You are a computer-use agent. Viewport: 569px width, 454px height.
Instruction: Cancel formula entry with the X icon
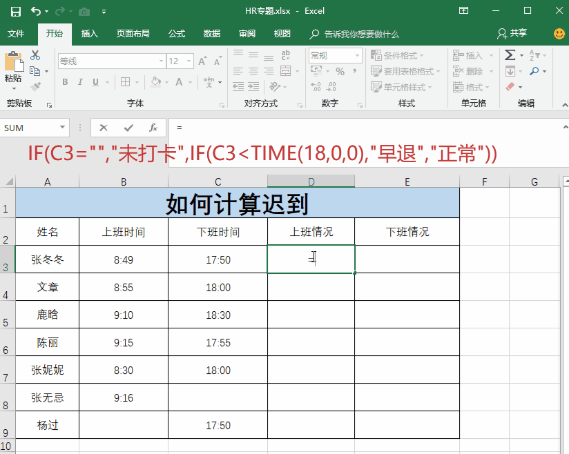[104, 128]
